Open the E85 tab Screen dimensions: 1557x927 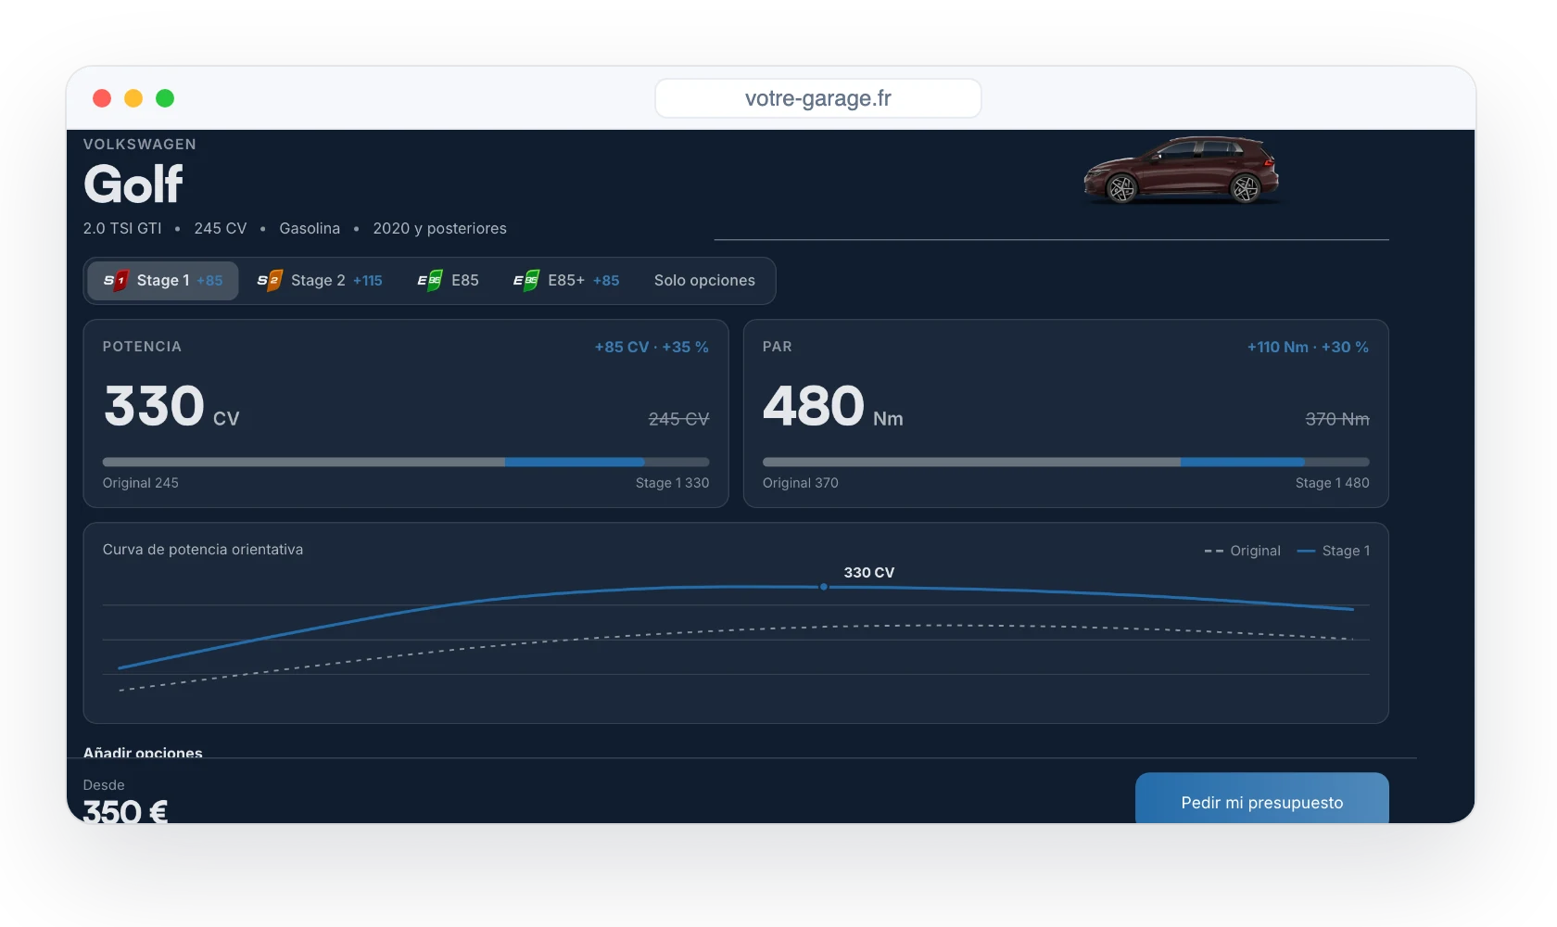449,281
